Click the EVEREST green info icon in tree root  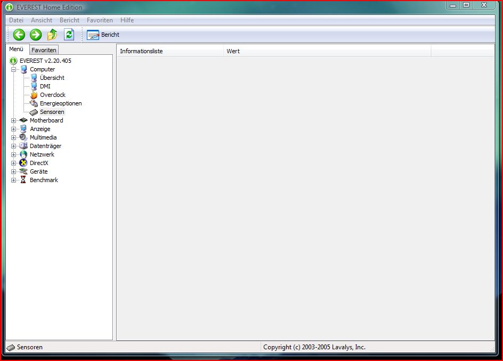coord(13,61)
